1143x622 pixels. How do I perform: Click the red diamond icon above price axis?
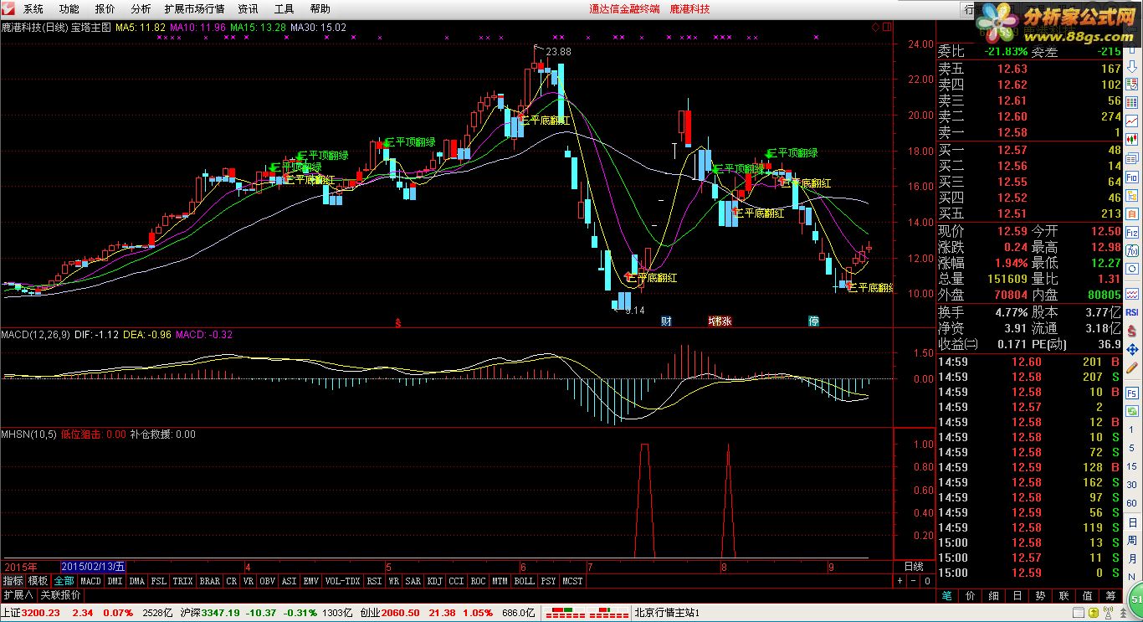pyautogui.click(x=876, y=27)
